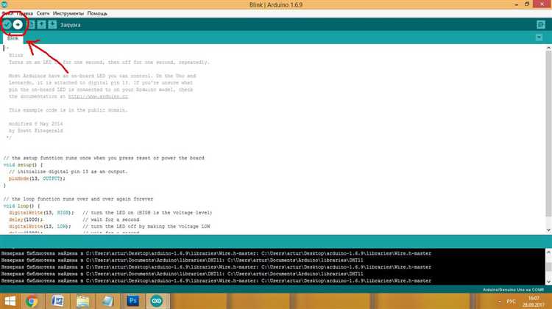The width and height of the screenshot is (552, 309).
Task: Click the 'by Scott Fitzgerald' comment line
Action: point(35,131)
